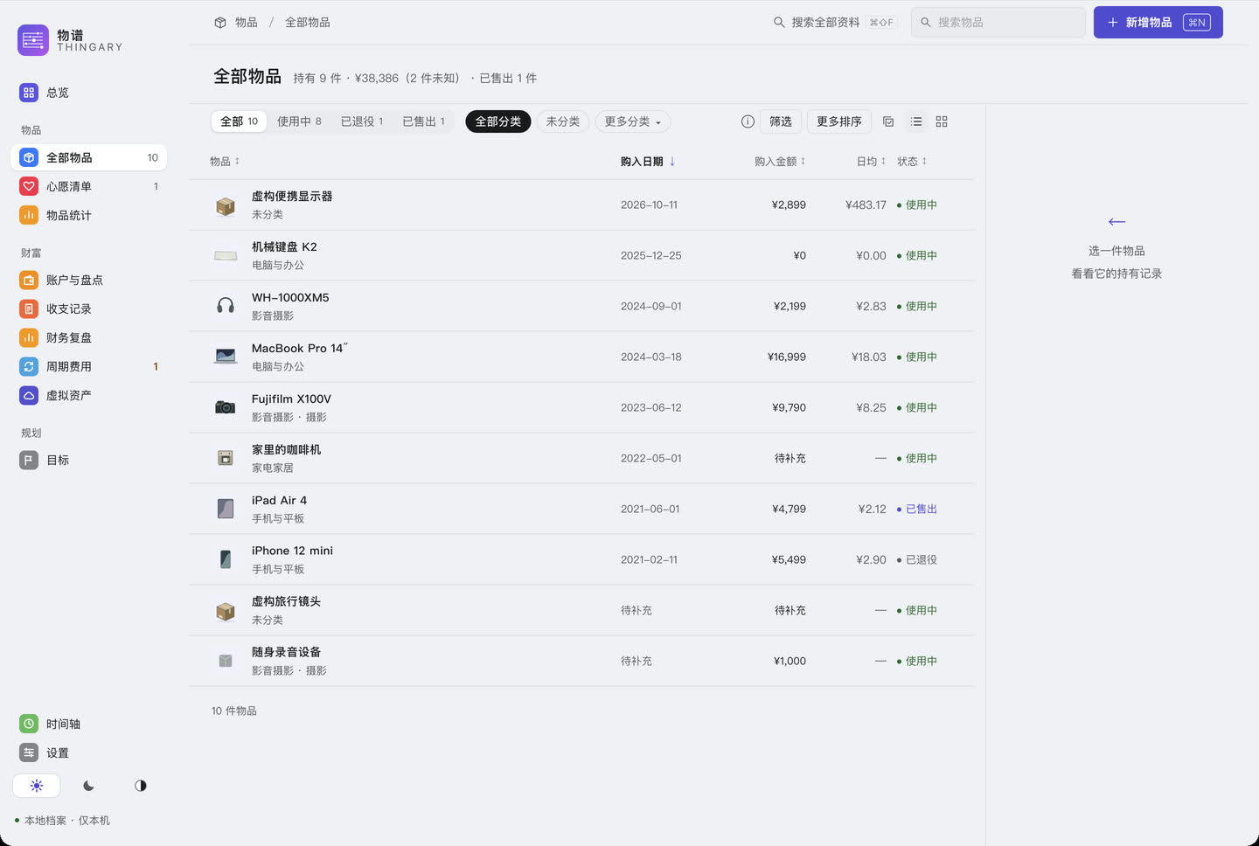
Task: Click the 周期费用 refresh icon
Action: coord(29,366)
